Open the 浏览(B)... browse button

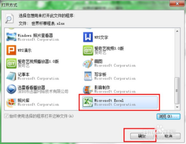(168, 116)
